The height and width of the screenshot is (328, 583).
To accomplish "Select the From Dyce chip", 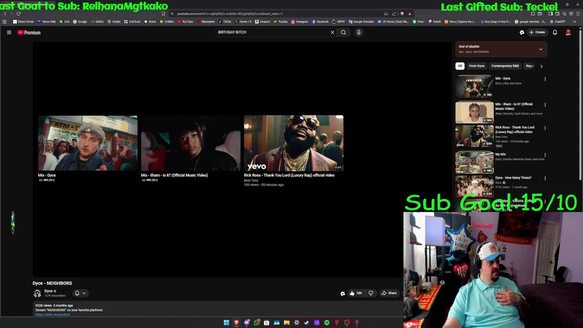I will (477, 66).
